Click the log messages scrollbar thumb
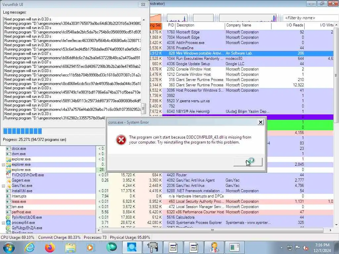 144,108
